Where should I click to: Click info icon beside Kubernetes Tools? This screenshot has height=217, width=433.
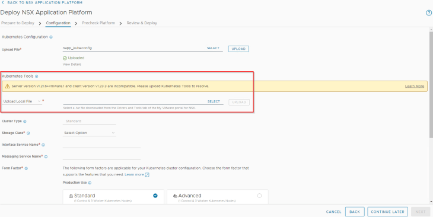(36, 76)
